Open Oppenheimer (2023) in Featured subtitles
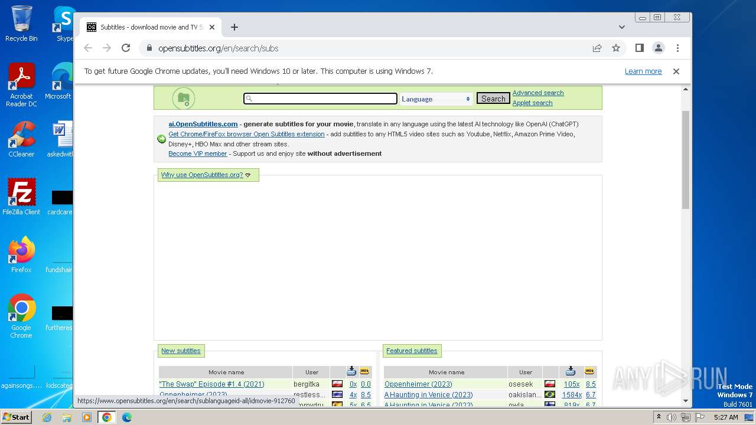 [x=418, y=384]
